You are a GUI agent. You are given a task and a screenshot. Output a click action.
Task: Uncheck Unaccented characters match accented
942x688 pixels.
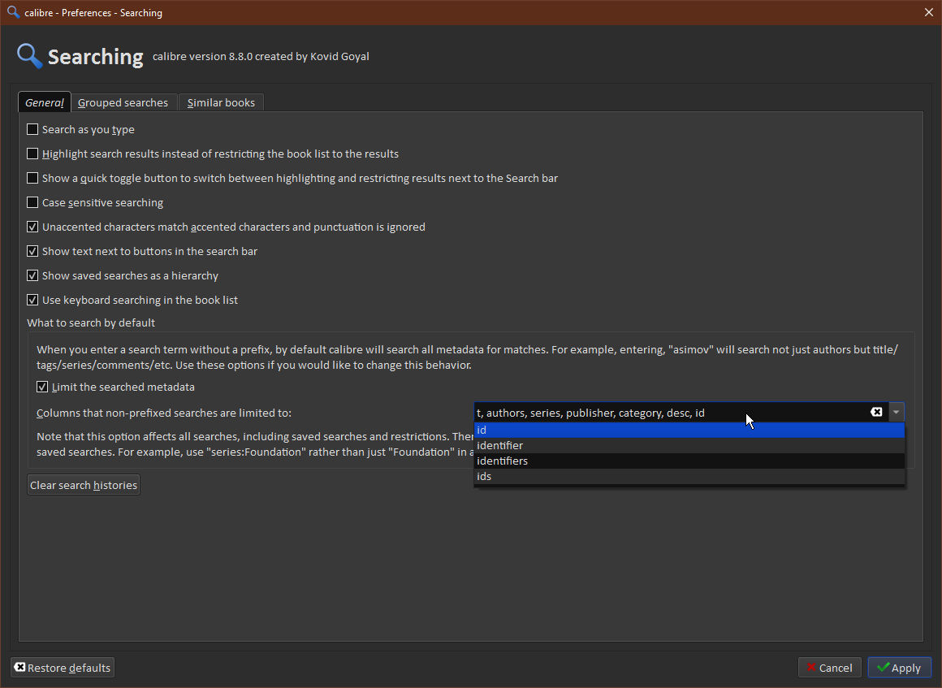[32, 227]
